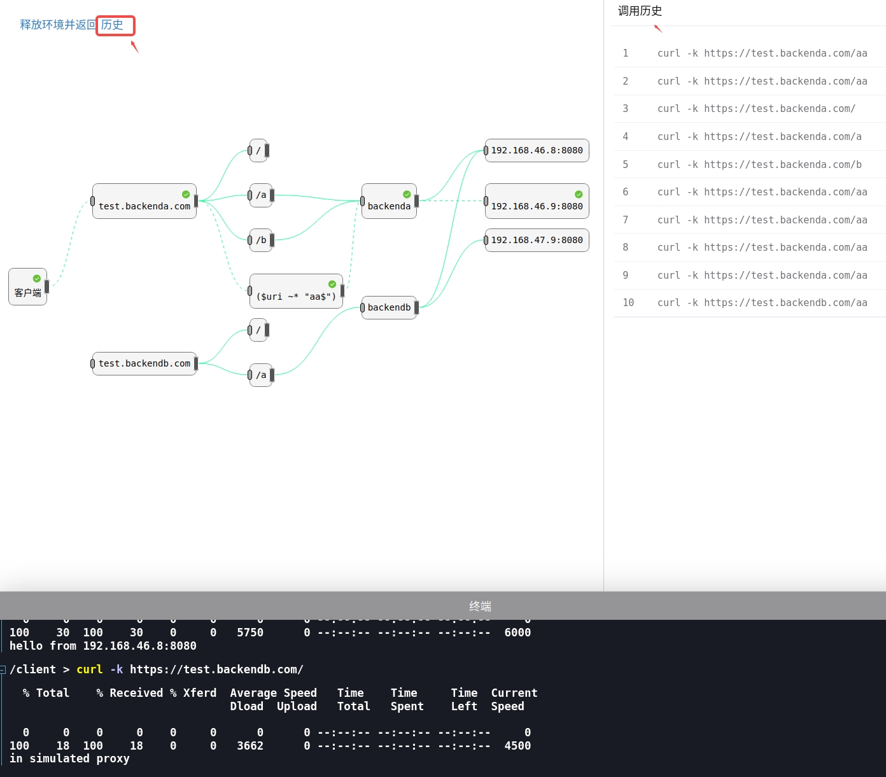Select history entry 10 for test.backendb.com/aa
The width and height of the screenshot is (886, 777).
[762, 303]
